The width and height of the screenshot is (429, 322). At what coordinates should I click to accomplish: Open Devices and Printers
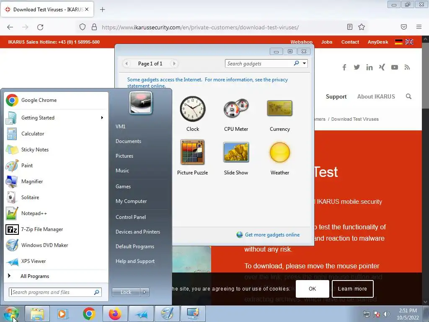point(138,231)
